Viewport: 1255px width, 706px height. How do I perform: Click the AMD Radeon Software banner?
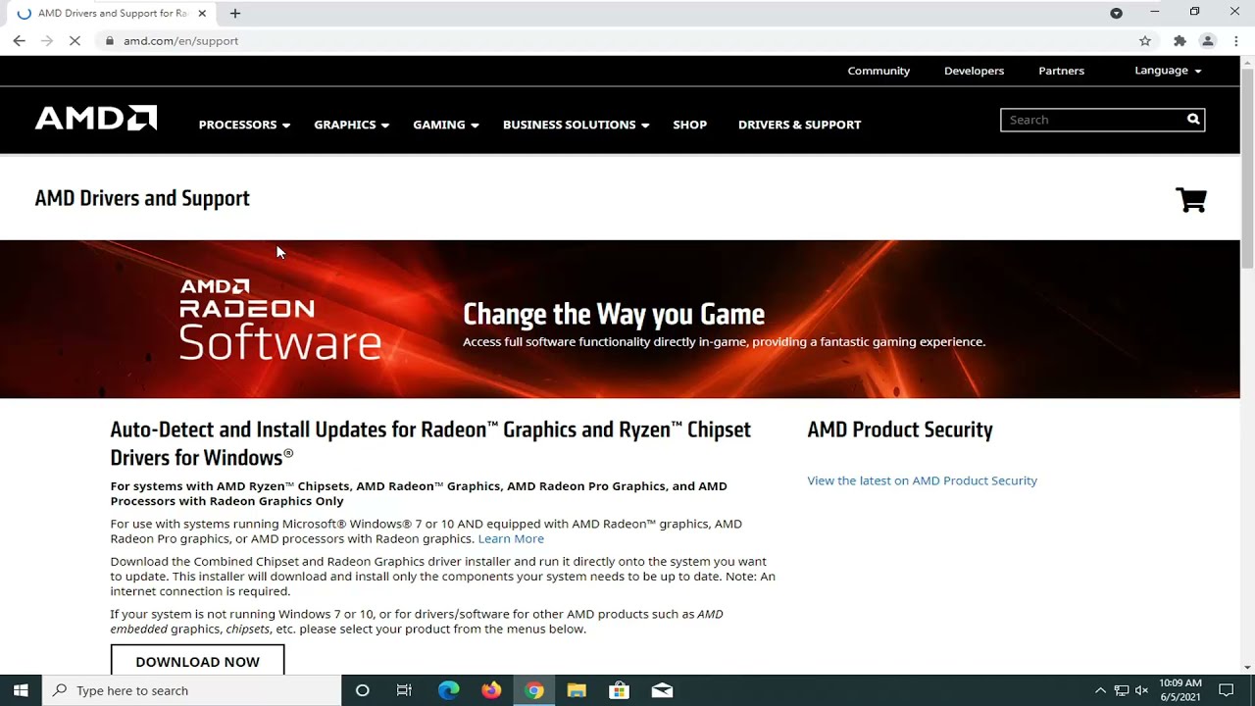tap(620, 319)
